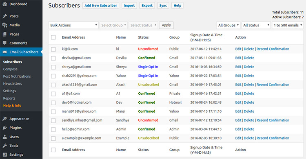Check the devika@gmail.com row checkbox

tap(53, 58)
